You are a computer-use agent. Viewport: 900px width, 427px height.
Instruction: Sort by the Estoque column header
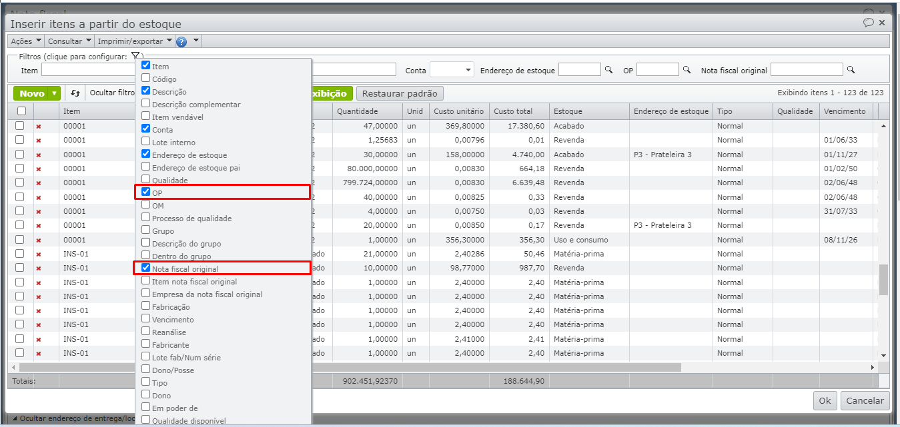point(589,111)
